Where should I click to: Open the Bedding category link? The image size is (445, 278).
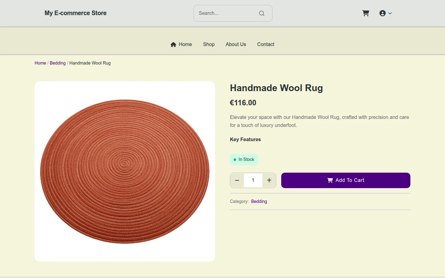259,201
